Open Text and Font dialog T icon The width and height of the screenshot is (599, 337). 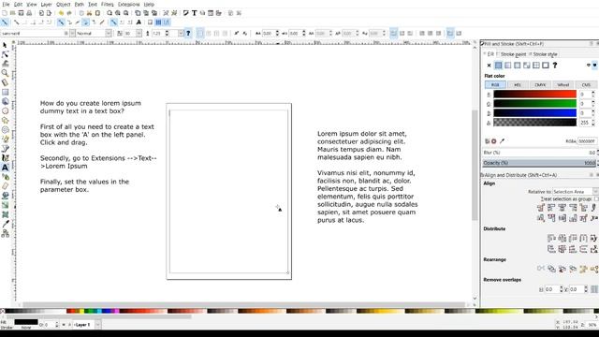(x=194, y=13)
